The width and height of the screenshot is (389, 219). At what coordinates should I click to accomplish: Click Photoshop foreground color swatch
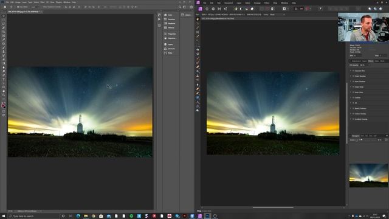2,105
